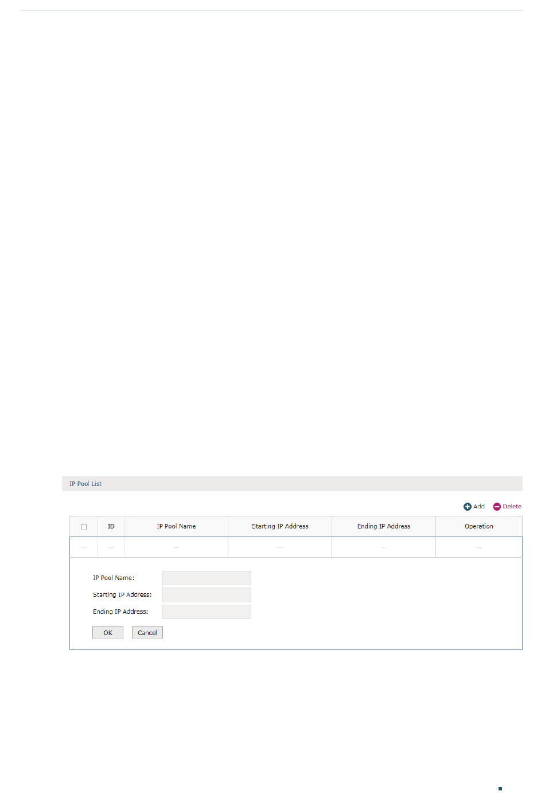This screenshot has height=795, width=545.
Task: Focus the Starting IP Address input field
Action: pyautogui.click(x=207, y=595)
